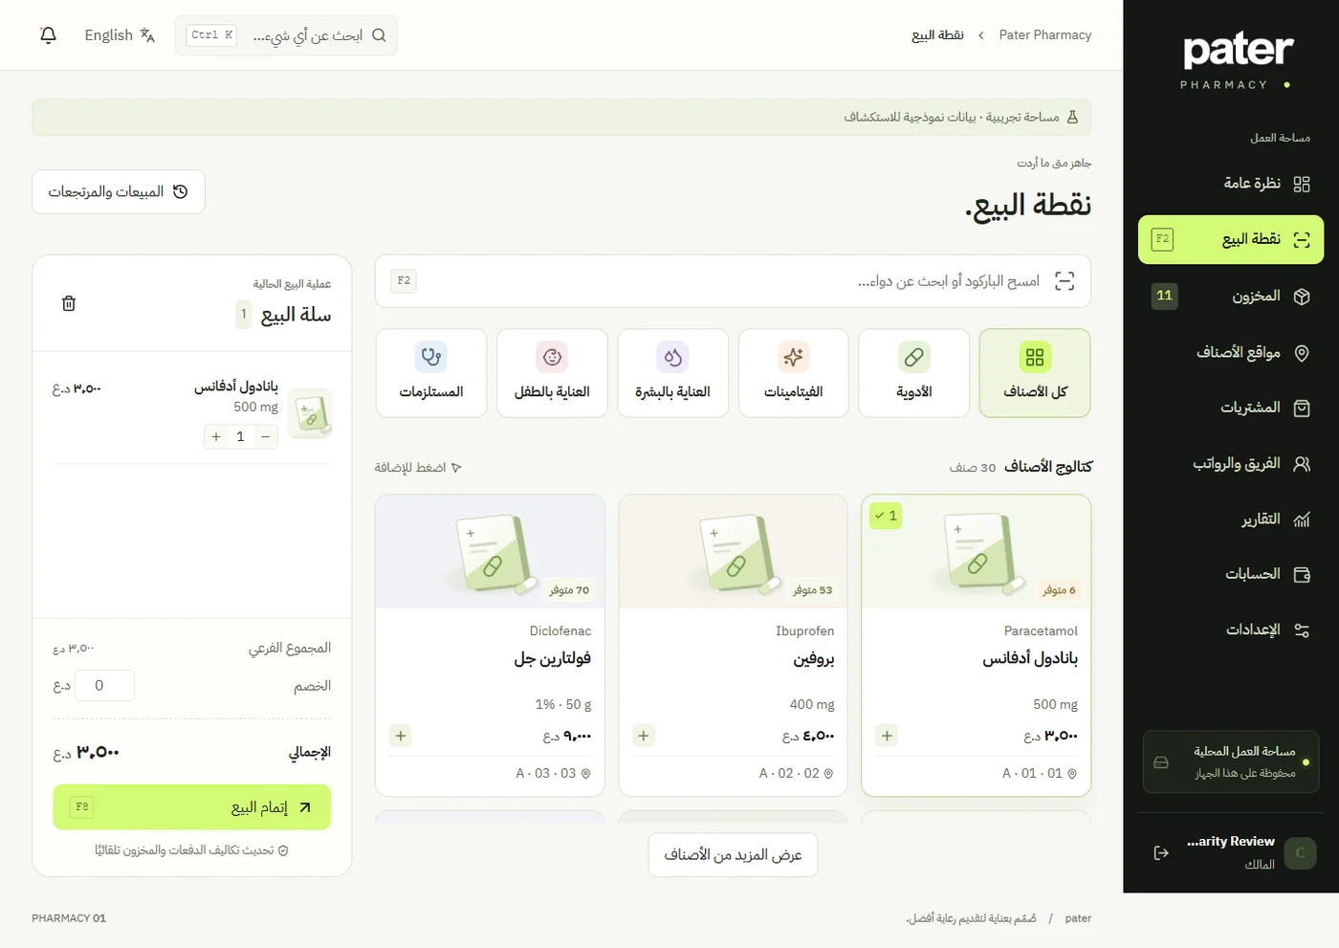Viewport: 1339px width, 948px height.
Task: Decrease cart quantity for بانادول أدفانس
Action: click(x=266, y=437)
